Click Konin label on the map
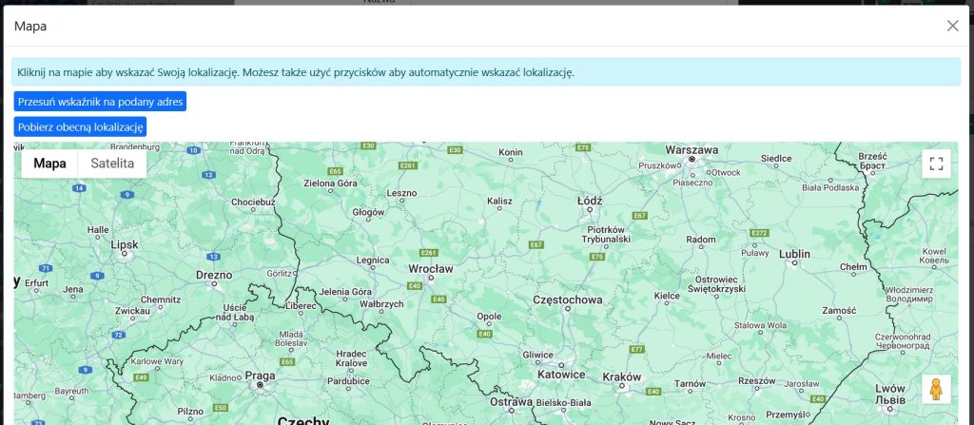This screenshot has width=974, height=425. (510, 152)
